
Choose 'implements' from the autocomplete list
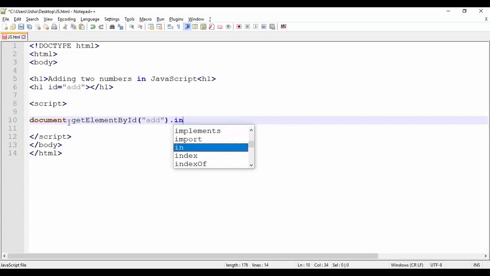(x=211, y=131)
